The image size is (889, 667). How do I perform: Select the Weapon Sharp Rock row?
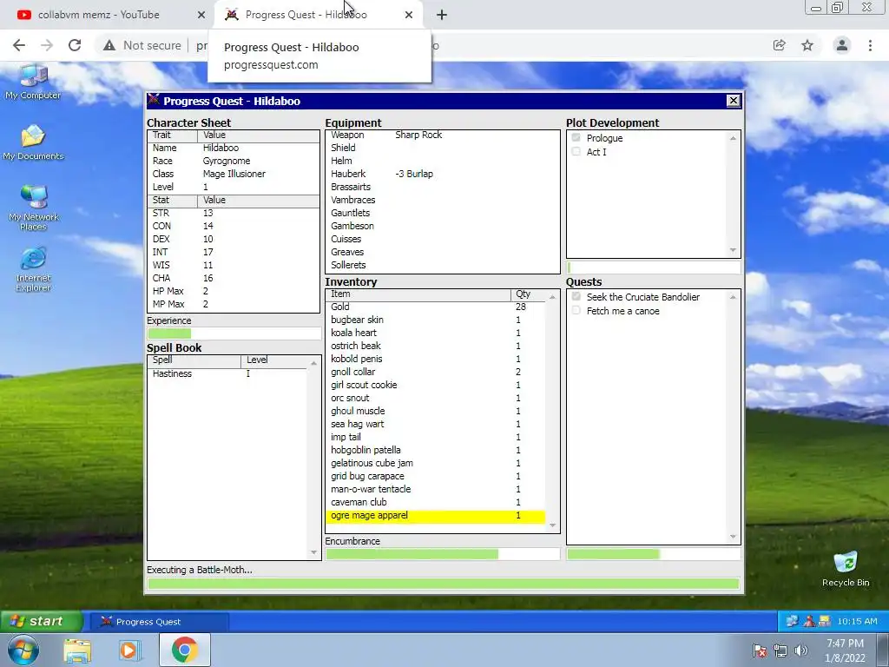[x=442, y=135]
